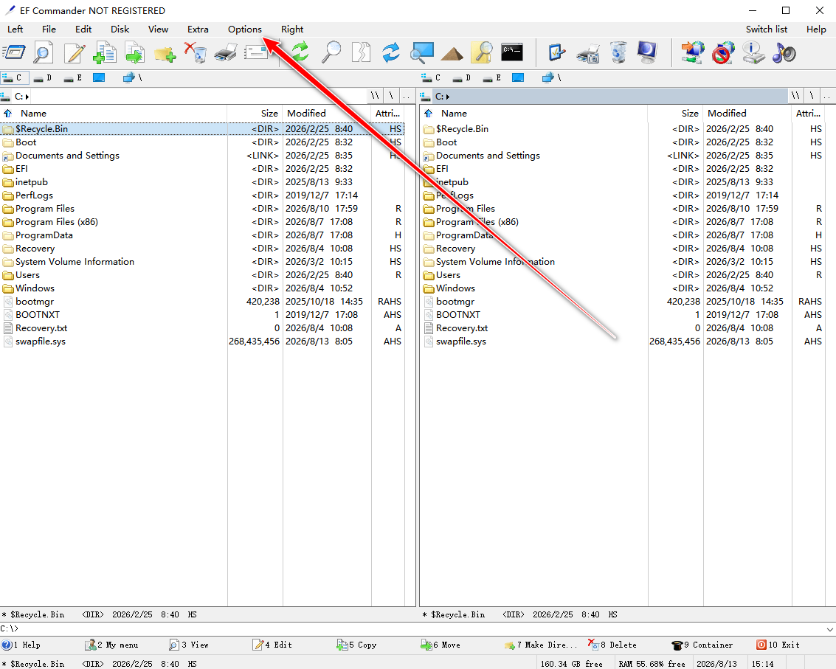Click the empty recycle bin toolbar icon

(x=618, y=52)
